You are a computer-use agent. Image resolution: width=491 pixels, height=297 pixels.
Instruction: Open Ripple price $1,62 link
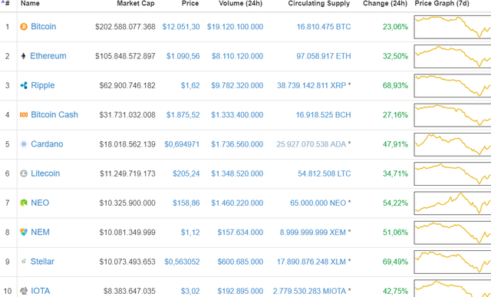pos(190,85)
